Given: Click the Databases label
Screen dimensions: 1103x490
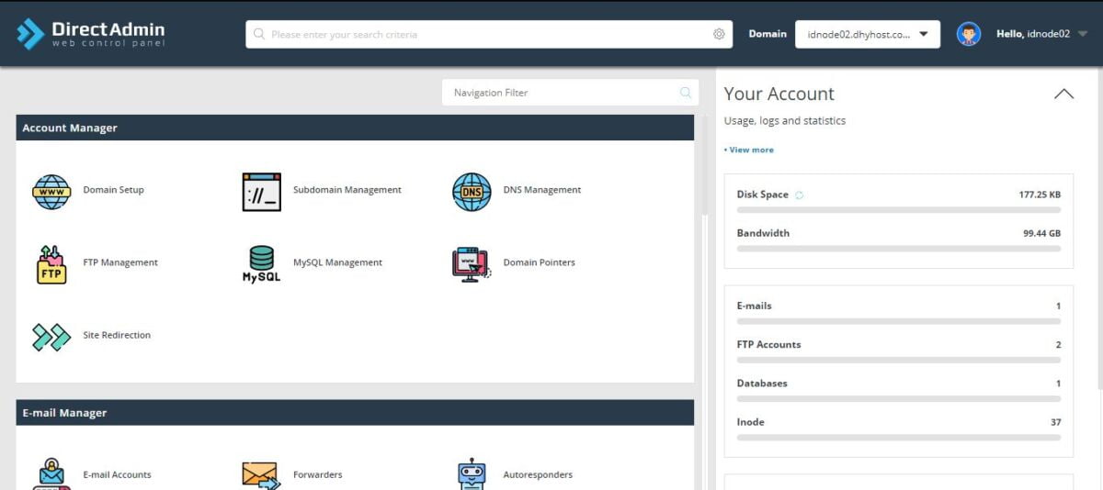Looking at the screenshot, I should pyautogui.click(x=762, y=383).
